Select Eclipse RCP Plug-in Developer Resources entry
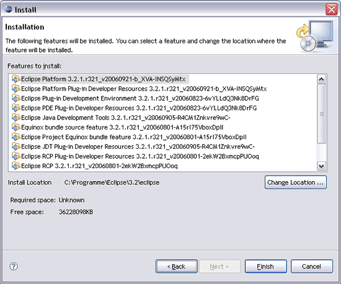Viewport: 341px width, 284px height. click(140, 156)
